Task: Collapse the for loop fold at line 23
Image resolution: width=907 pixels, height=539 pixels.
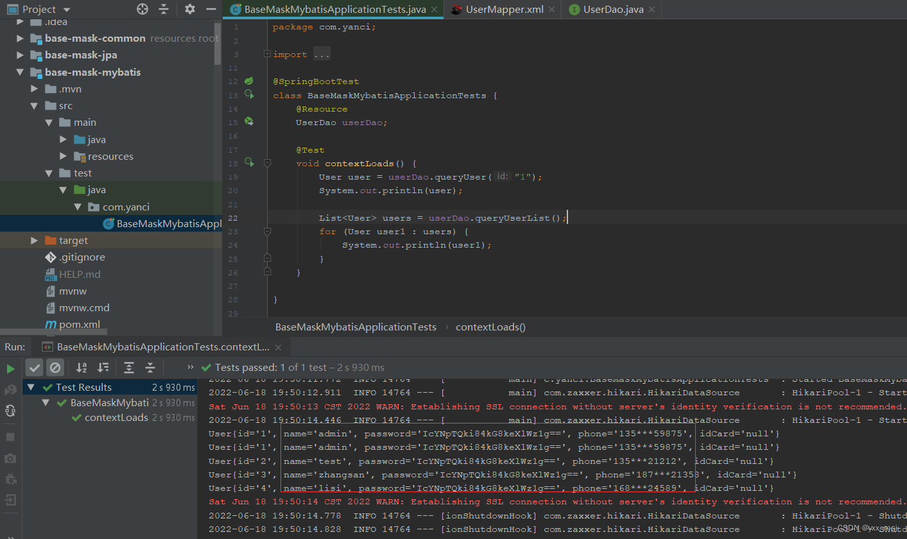Action: pos(267,232)
